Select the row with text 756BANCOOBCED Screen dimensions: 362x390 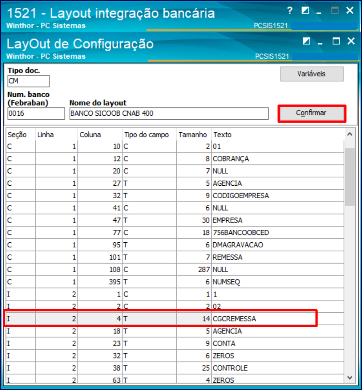tap(175, 232)
